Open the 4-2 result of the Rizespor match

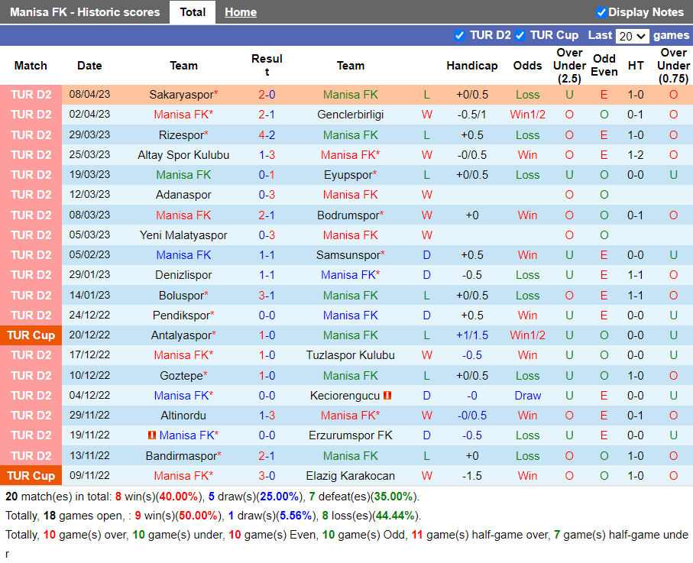(267, 135)
